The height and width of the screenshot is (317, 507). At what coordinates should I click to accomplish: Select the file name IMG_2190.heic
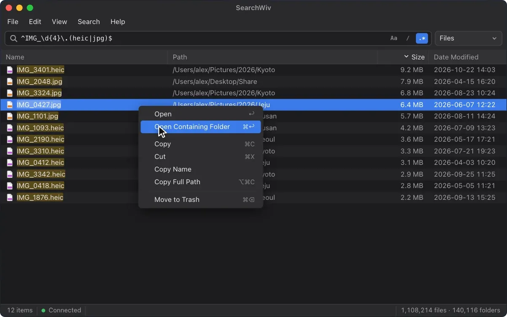(40, 140)
